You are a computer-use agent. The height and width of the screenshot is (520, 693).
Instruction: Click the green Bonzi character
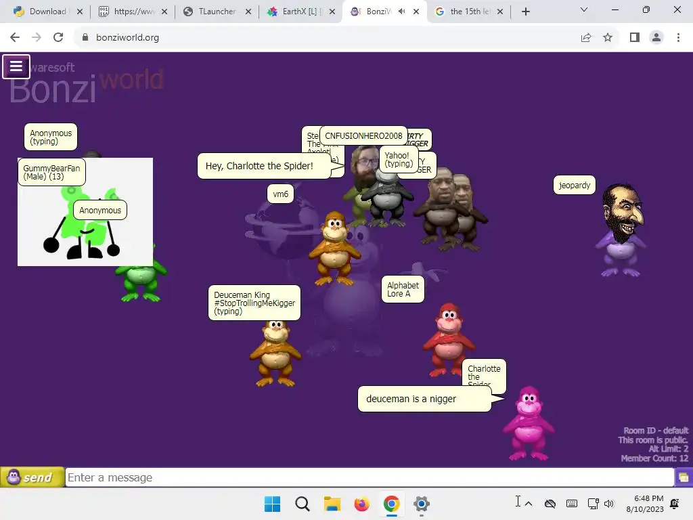click(x=141, y=283)
